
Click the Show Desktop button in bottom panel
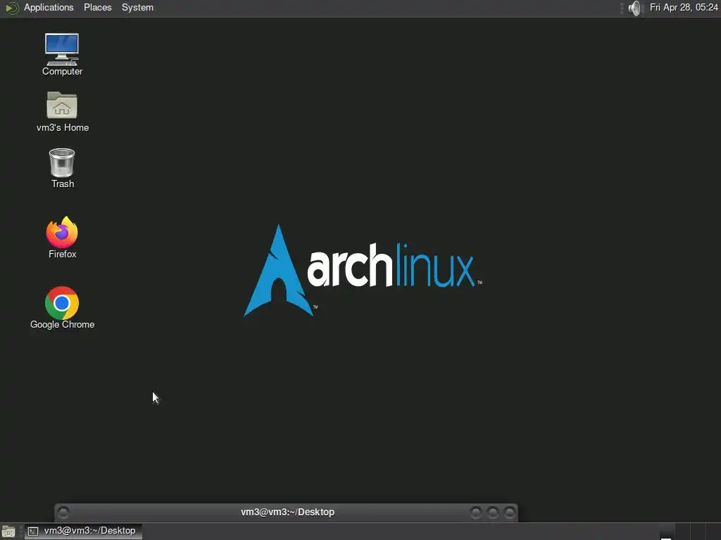(8, 532)
